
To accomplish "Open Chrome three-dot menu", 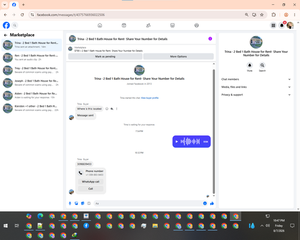I will coord(295,15).
